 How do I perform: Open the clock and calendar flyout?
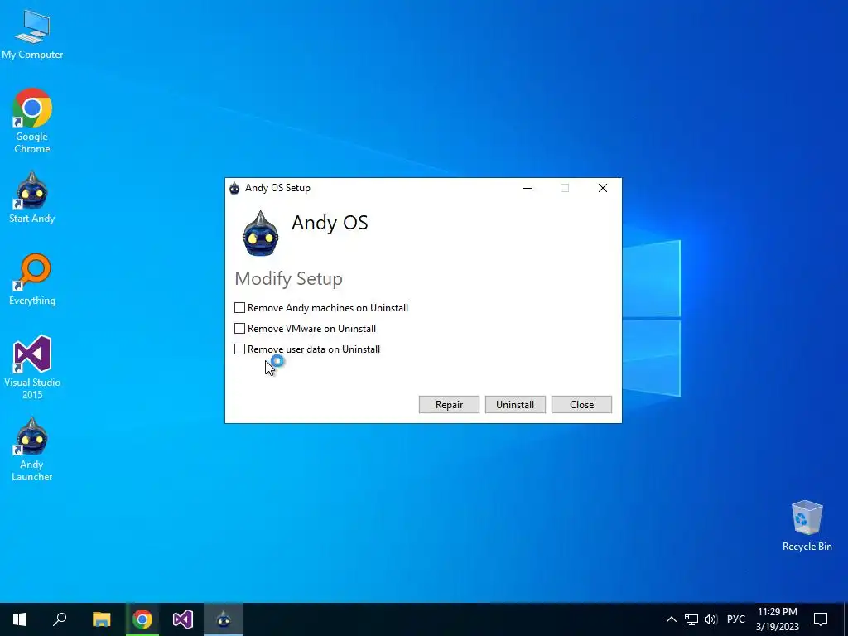click(x=777, y=619)
